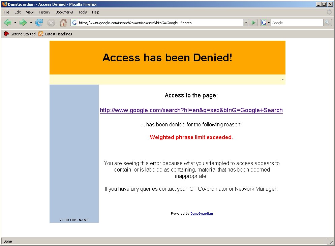The image size is (335, 246).
Task: Click the search magnifier icon
Action: point(327,23)
